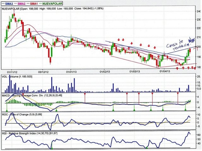
Task: Click the (-1,08%) change value
Action: click(98, 8)
